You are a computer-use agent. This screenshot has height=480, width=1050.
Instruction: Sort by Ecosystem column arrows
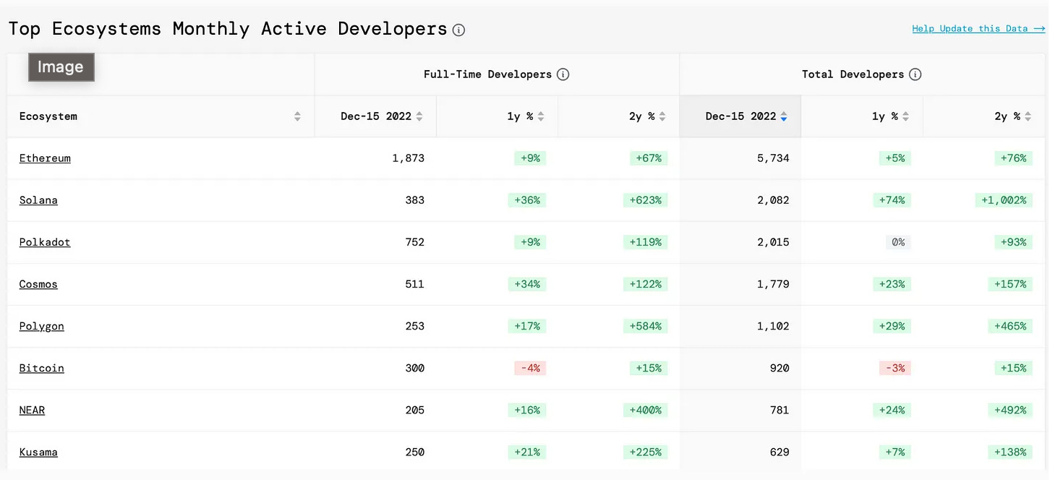coord(297,116)
